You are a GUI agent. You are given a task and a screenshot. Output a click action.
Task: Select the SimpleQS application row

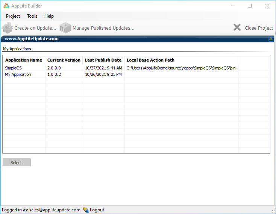(136, 68)
